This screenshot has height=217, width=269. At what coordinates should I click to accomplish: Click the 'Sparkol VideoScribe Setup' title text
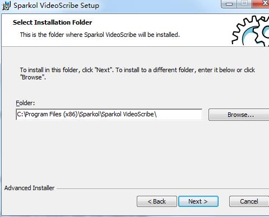(56, 6)
